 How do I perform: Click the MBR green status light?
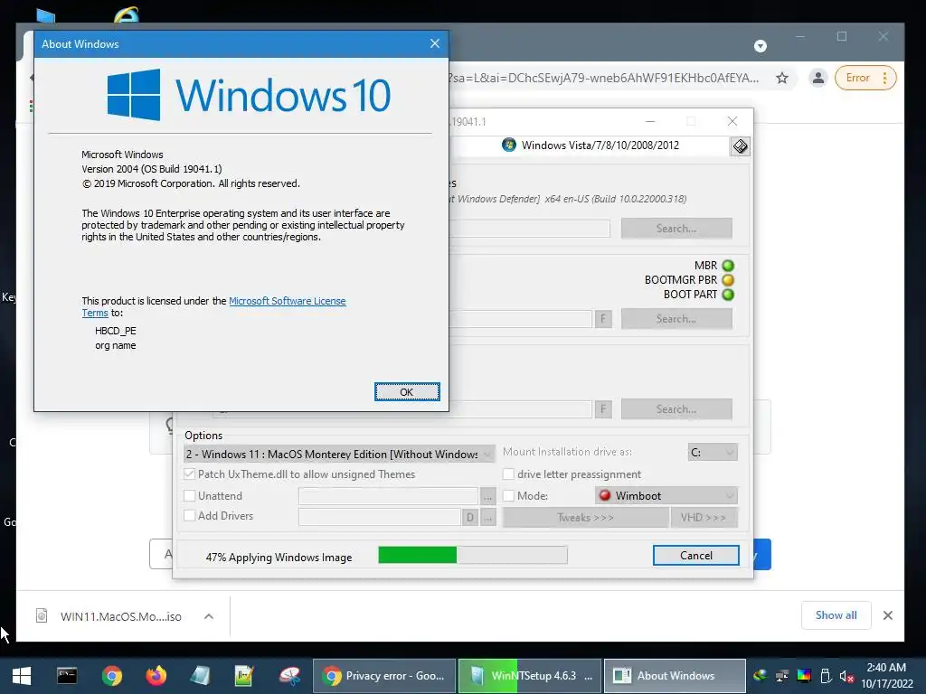coord(728,266)
